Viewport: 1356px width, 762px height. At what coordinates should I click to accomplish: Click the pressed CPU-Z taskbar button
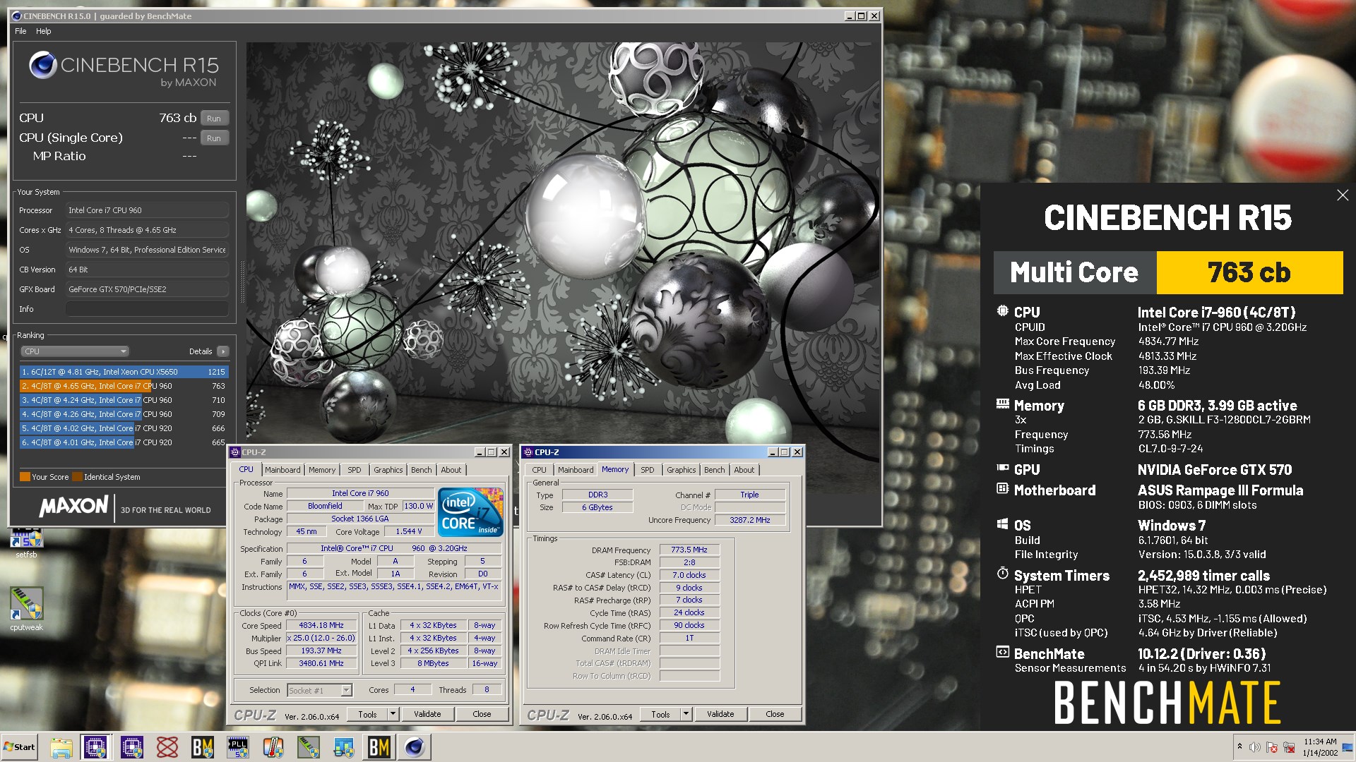(x=95, y=747)
